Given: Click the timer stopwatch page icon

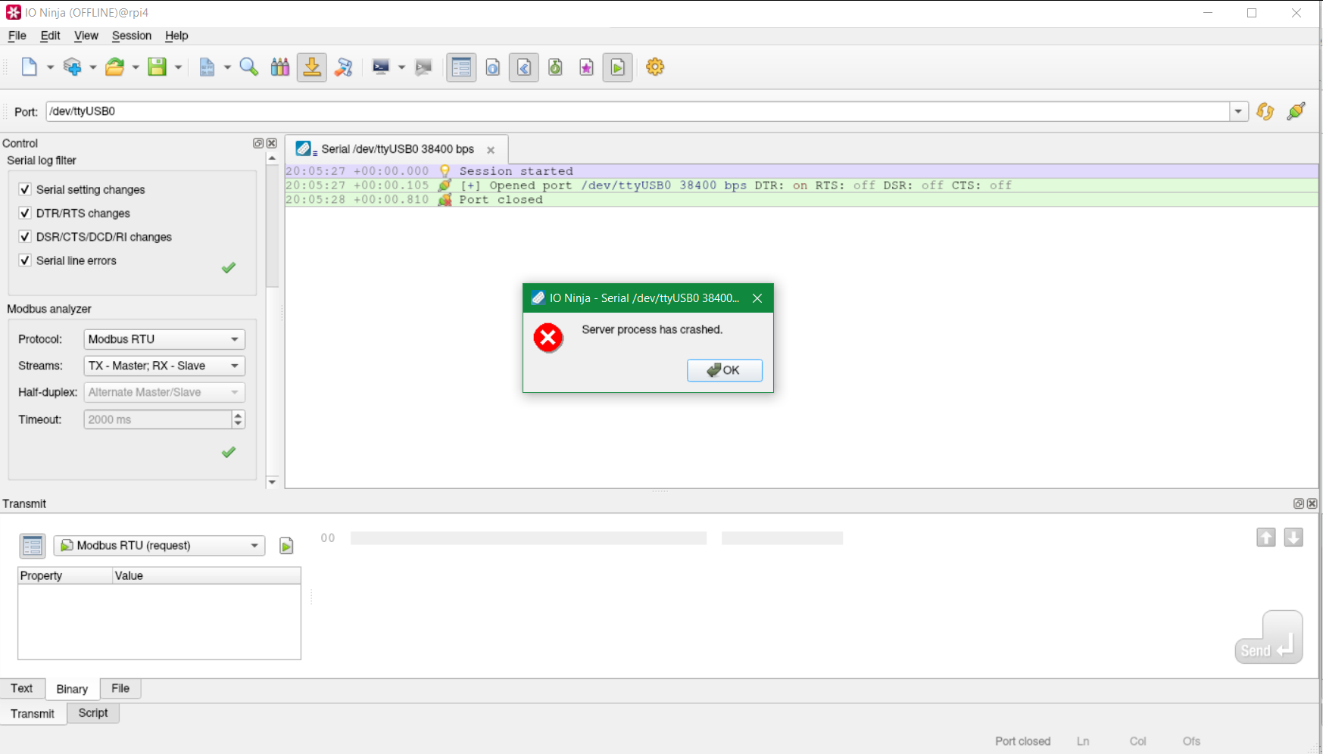Looking at the screenshot, I should pyautogui.click(x=556, y=67).
